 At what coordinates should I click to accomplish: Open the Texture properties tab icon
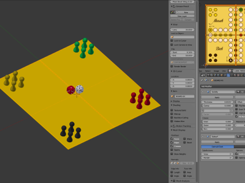pos(238,75)
